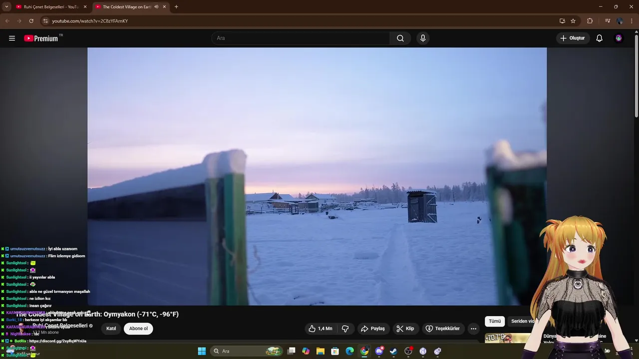Expand the Chrome tab search dropdown
This screenshot has width=639, height=359.
click(x=6, y=7)
